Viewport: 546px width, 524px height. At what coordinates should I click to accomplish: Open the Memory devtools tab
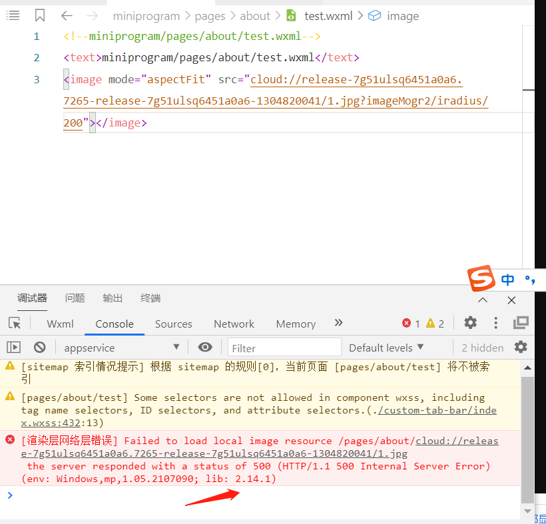coord(296,324)
